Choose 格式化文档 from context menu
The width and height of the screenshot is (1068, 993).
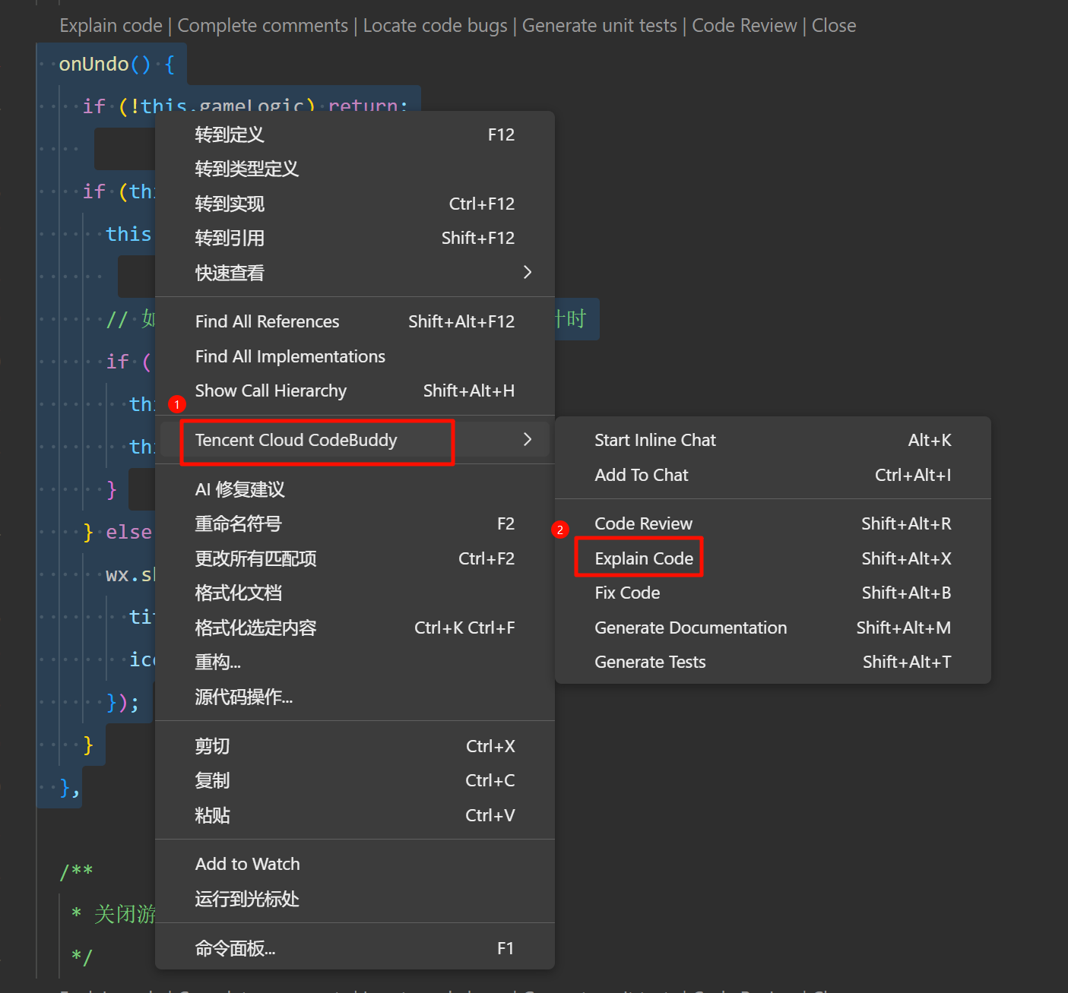tap(238, 593)
